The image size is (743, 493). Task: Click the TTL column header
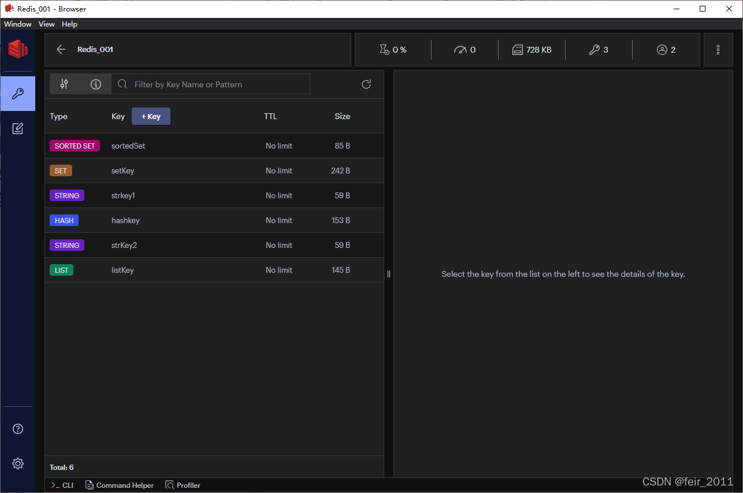click(x=270, y=116)
